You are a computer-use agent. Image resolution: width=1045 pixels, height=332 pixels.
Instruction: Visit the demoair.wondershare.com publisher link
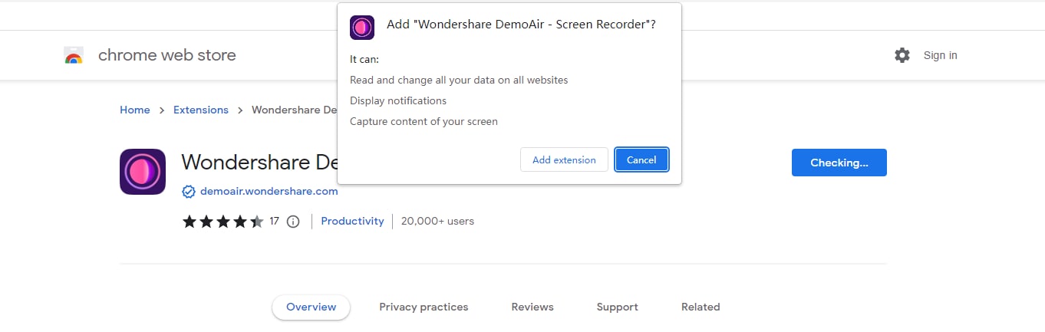tap(269, 192)
